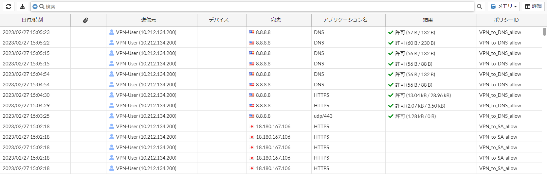547x174 pixels.
Task: Click the add filter plus icon
Action: tap(35, 7)
